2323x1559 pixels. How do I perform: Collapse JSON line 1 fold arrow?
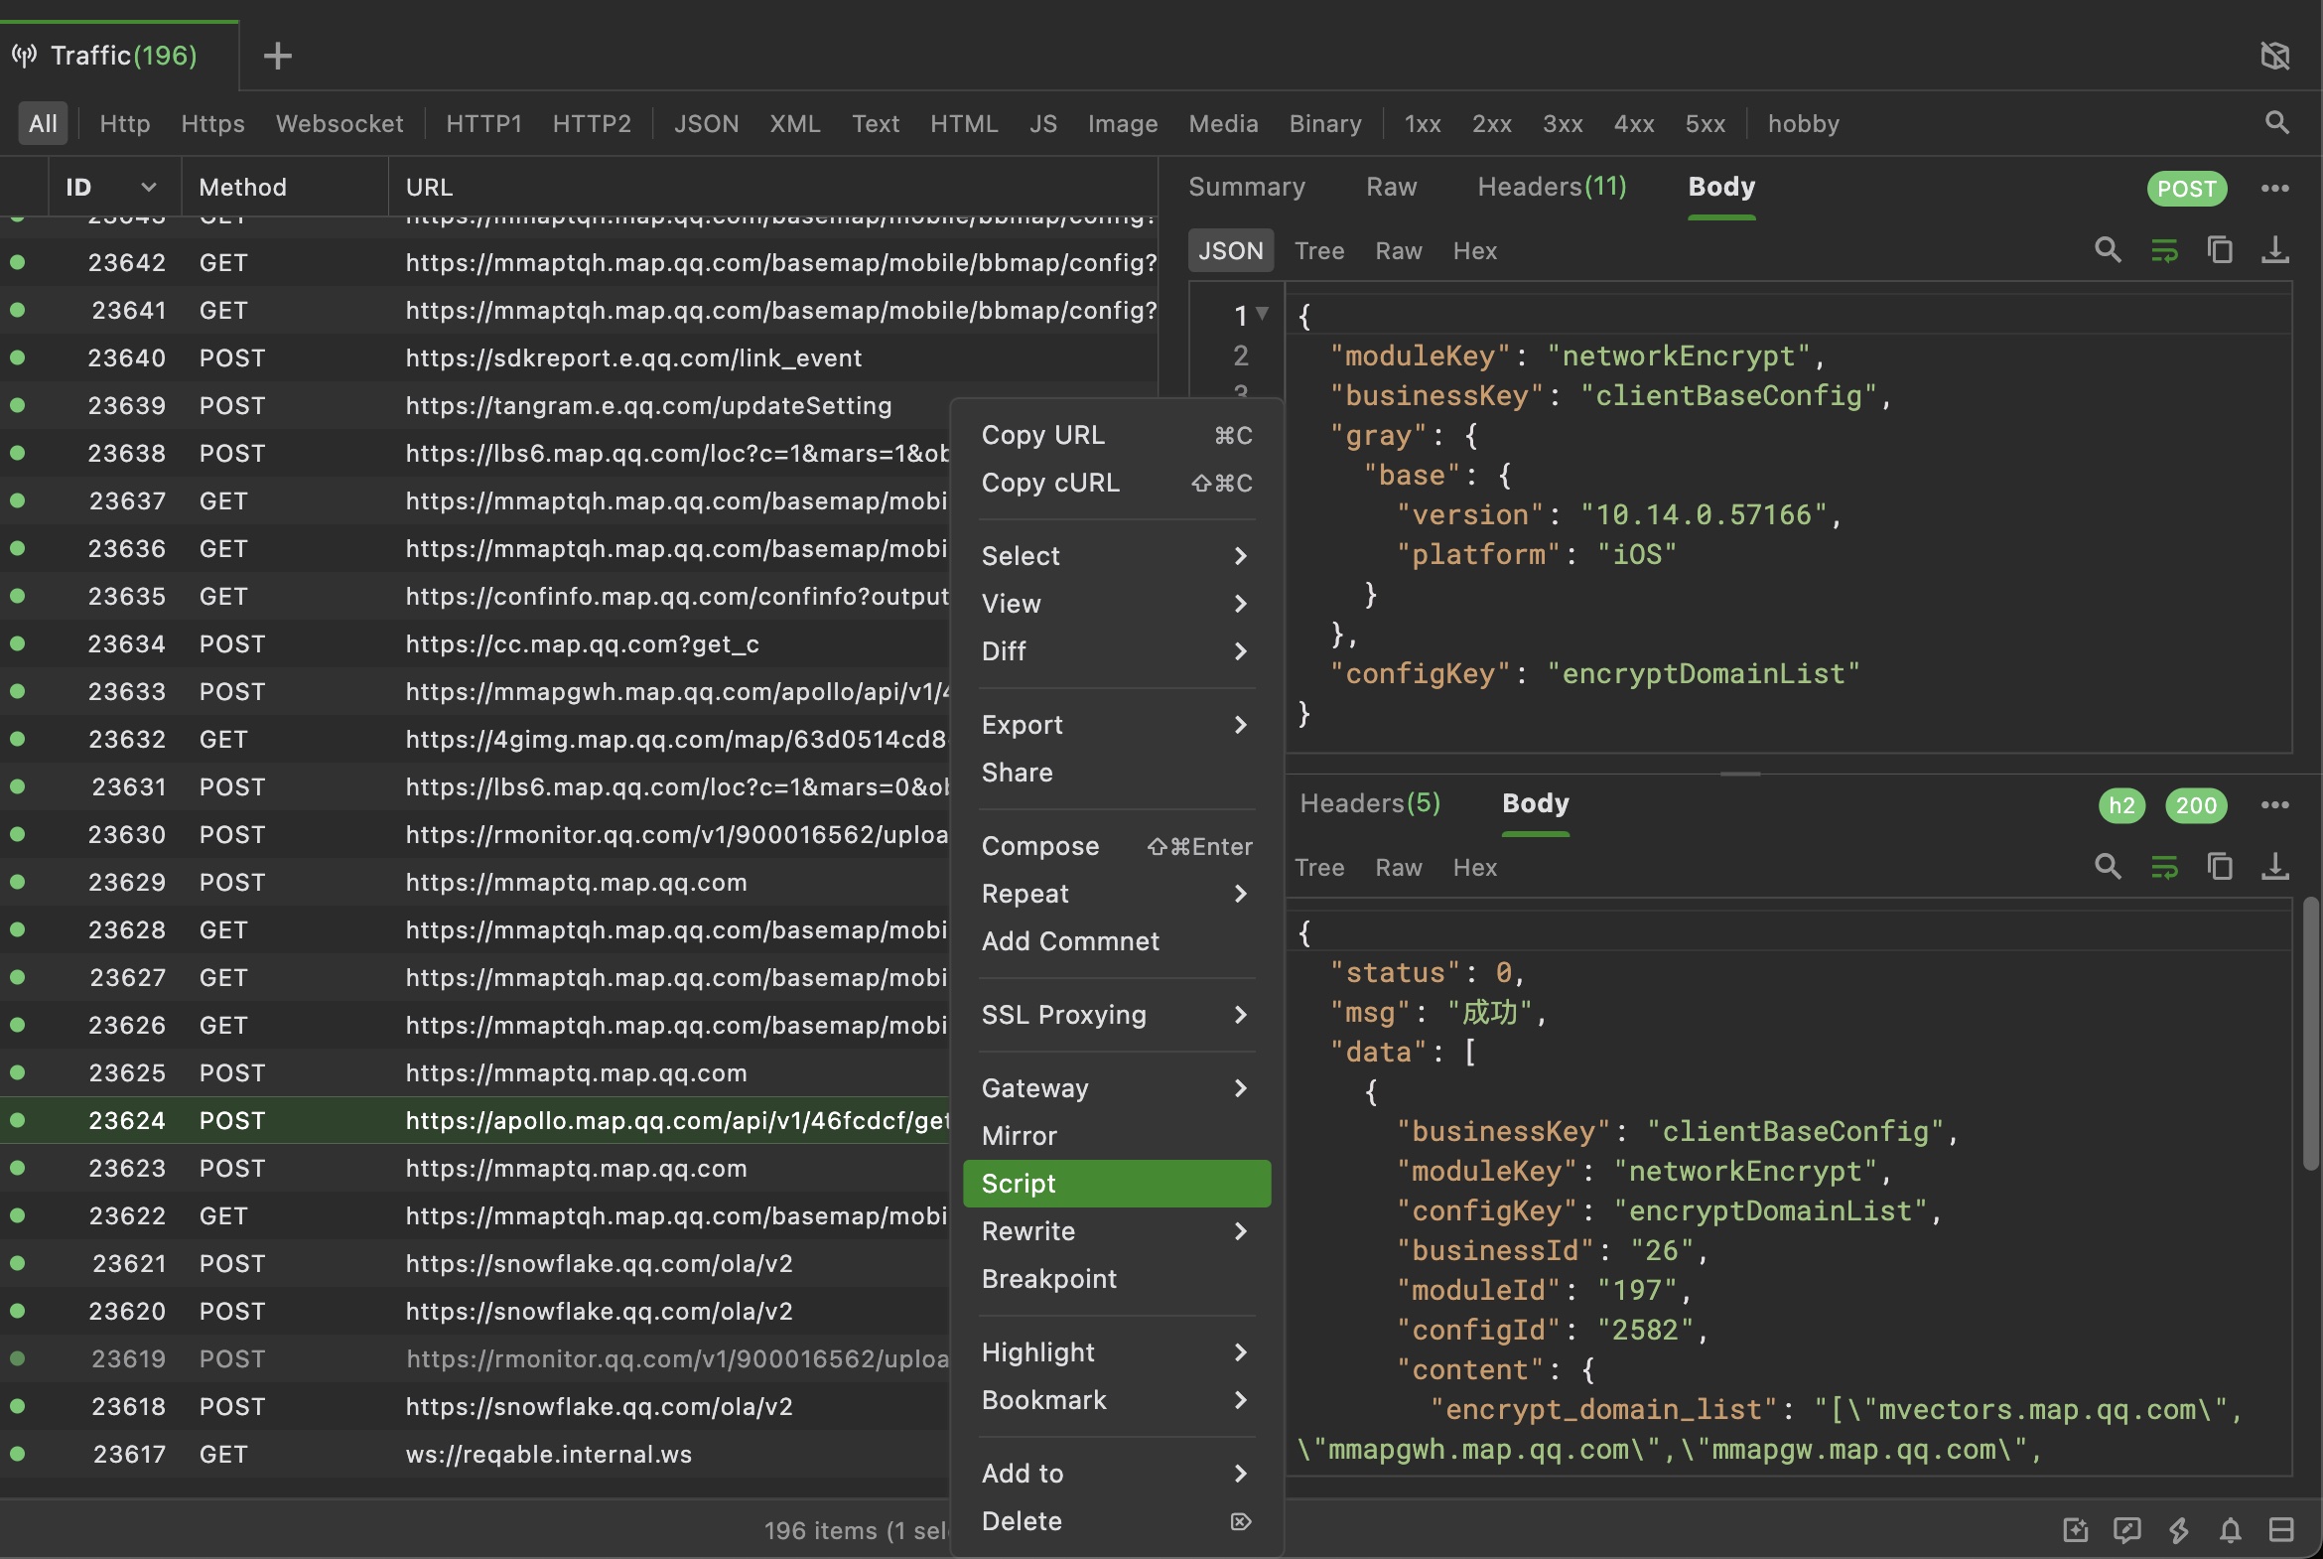click(1262, 313)
